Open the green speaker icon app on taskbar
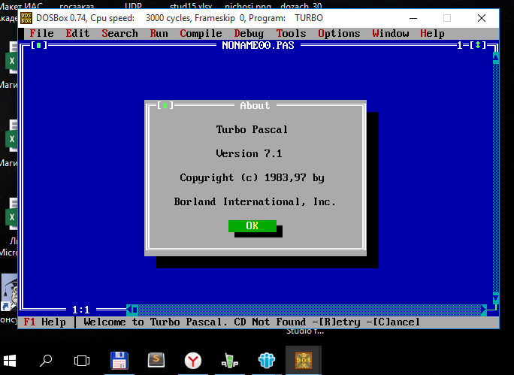The height and width of the screenshot is (375, 514). point(230,361)
